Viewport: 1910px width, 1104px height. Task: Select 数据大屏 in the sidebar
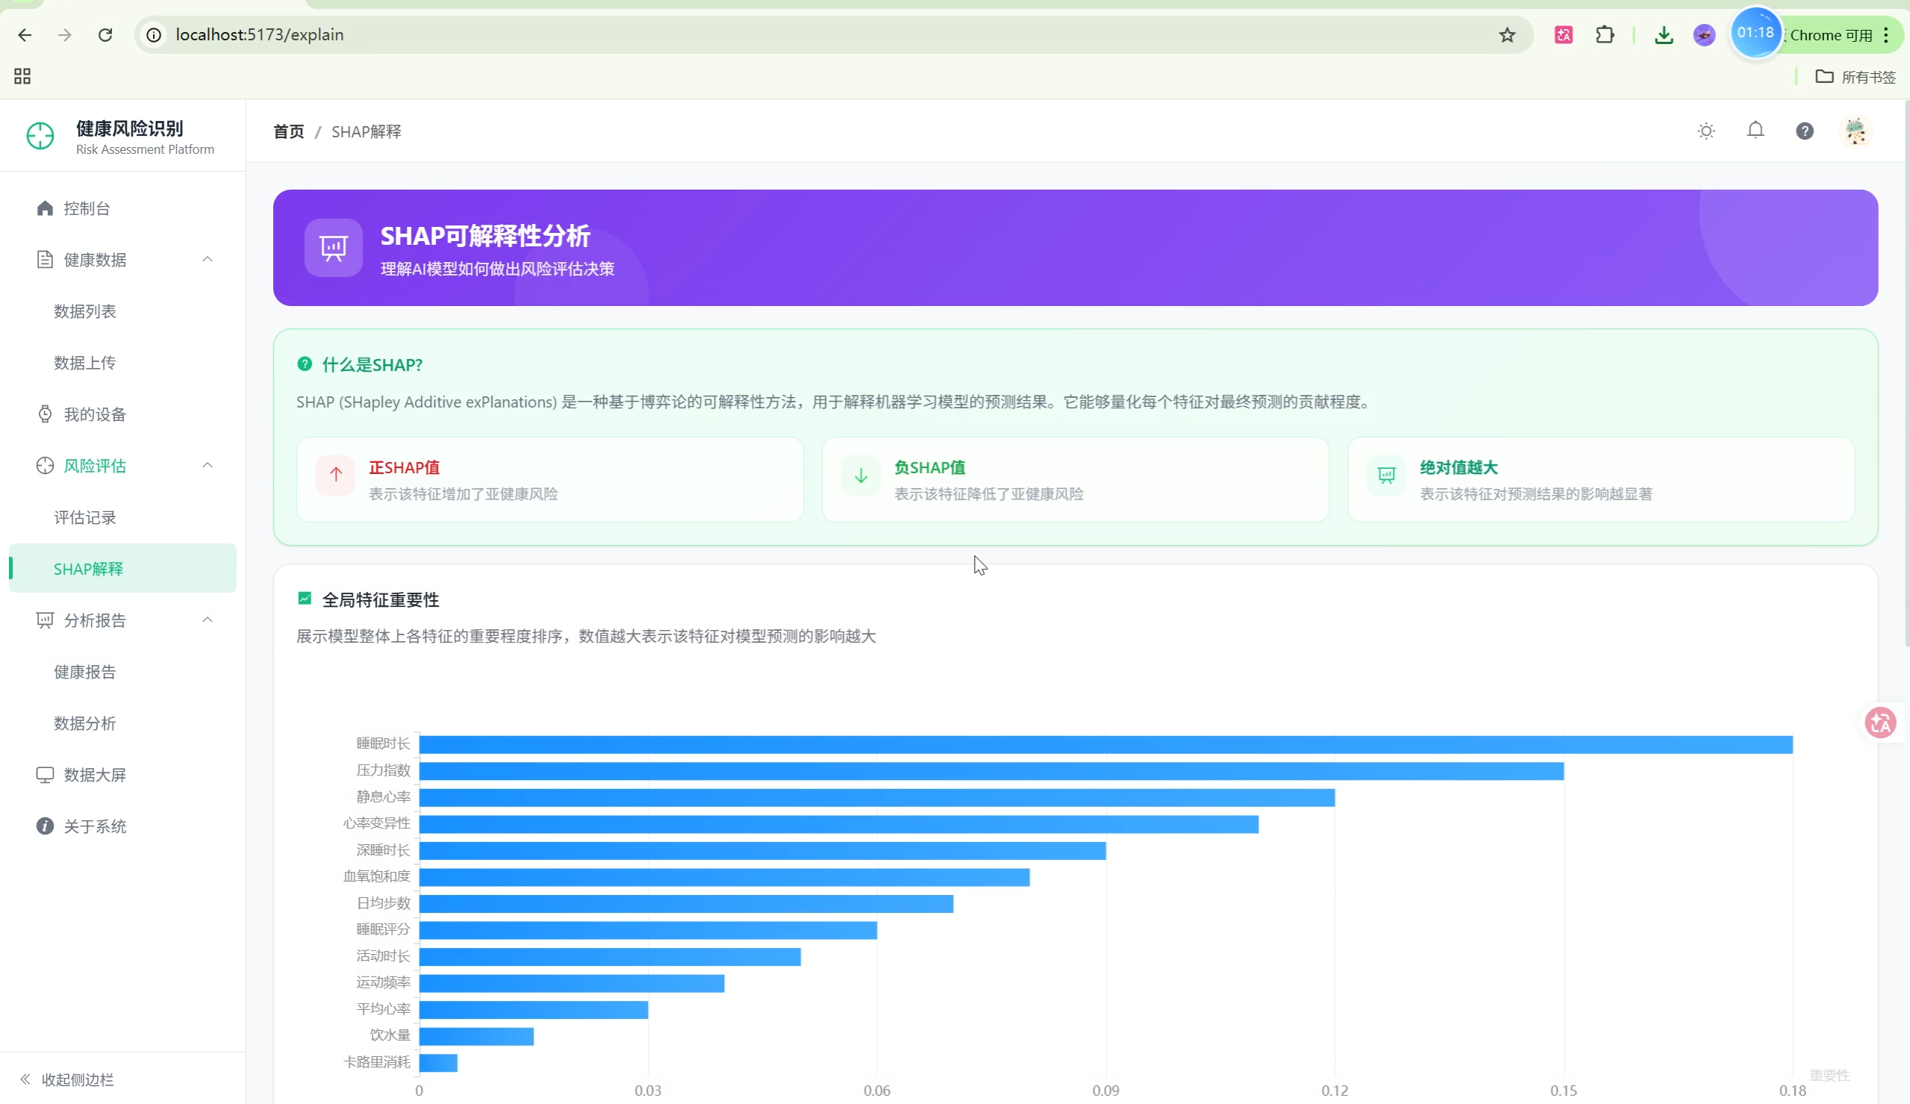(x=95, y=774)
